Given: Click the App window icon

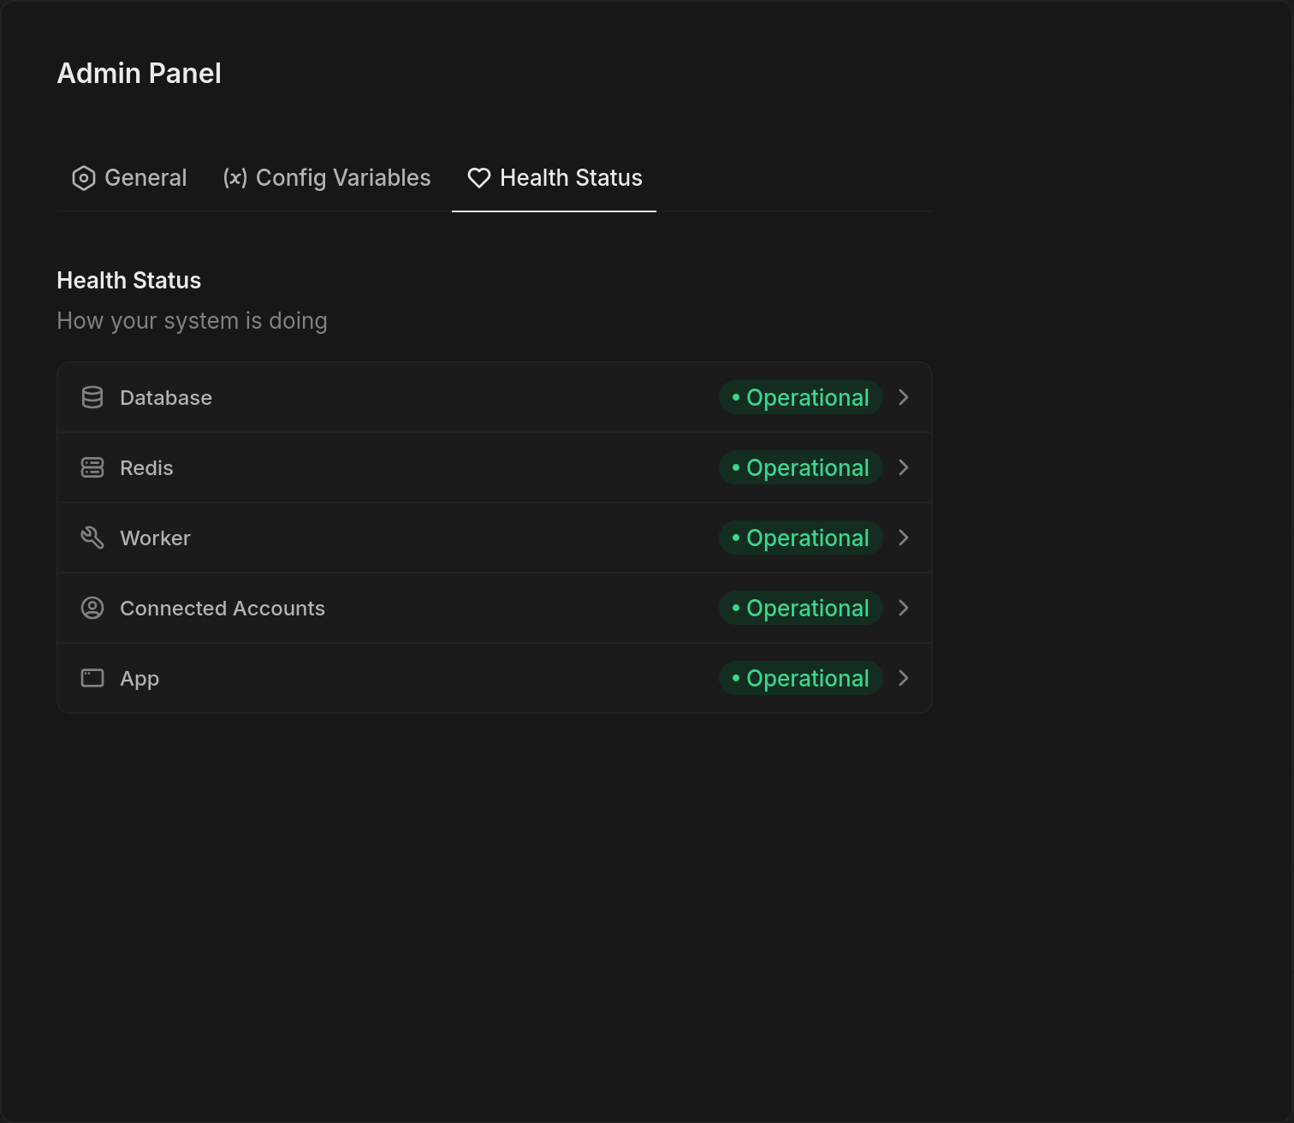Looking at the screenshot, I should [92, 678].
